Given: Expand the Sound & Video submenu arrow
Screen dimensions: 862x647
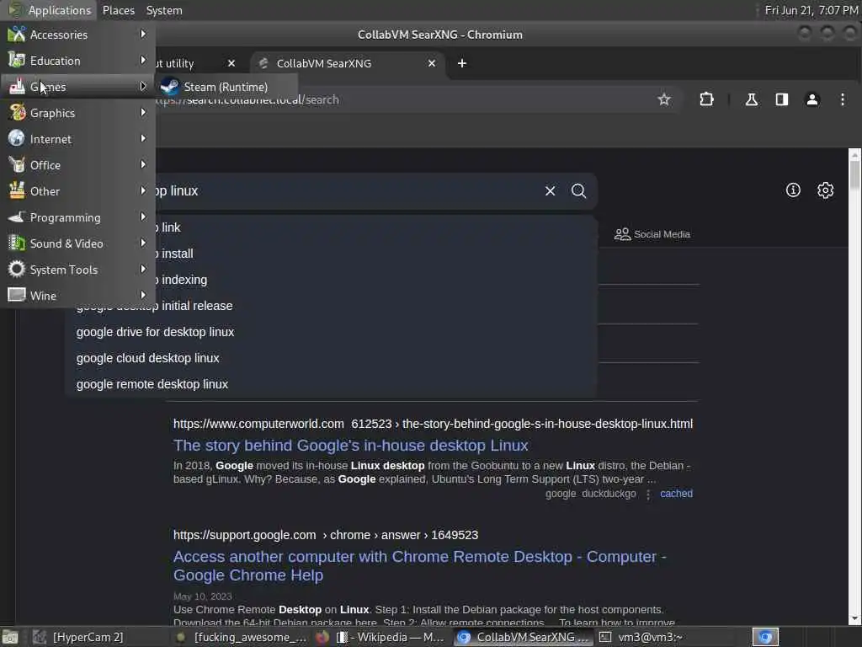Looking at the screenshot, I should point(143,243).
